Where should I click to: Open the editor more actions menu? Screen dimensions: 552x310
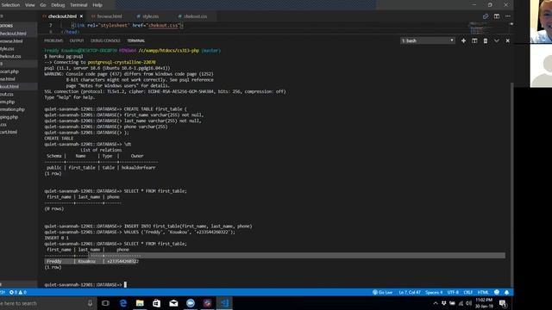click(508, 16)
